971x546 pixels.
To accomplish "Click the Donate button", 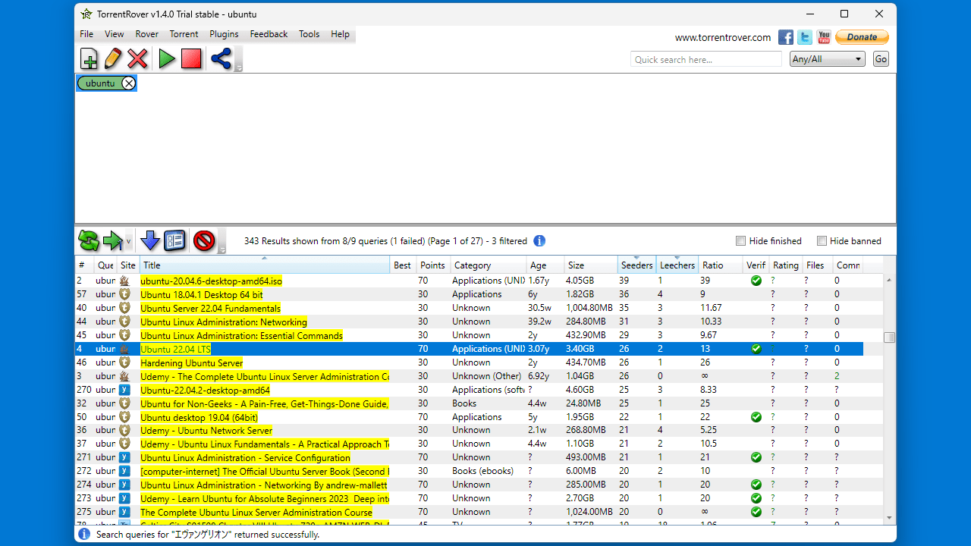I will click(862, 37).
